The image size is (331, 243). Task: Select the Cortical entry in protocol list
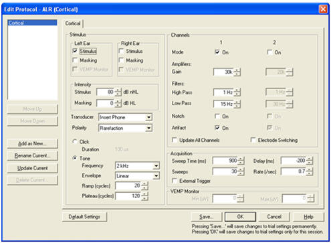[32, 23]
